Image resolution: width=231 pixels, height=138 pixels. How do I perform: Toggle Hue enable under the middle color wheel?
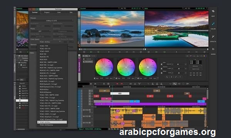[x=117, y=78]
